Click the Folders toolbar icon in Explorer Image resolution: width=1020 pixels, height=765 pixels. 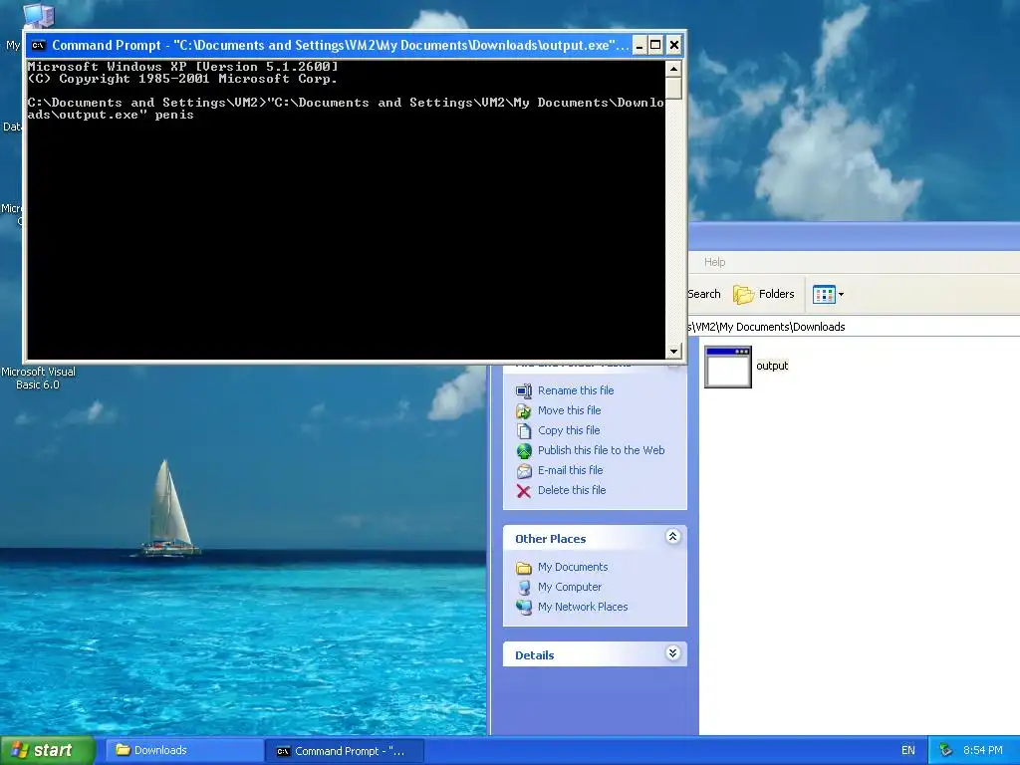pos(743,294)
